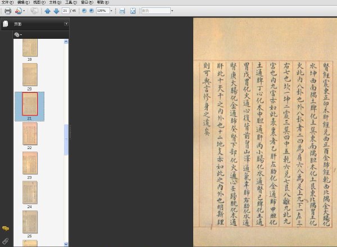Select the highlighted page 21 thumbnail
Screen dimensions: 337x247
click(30, 104)
